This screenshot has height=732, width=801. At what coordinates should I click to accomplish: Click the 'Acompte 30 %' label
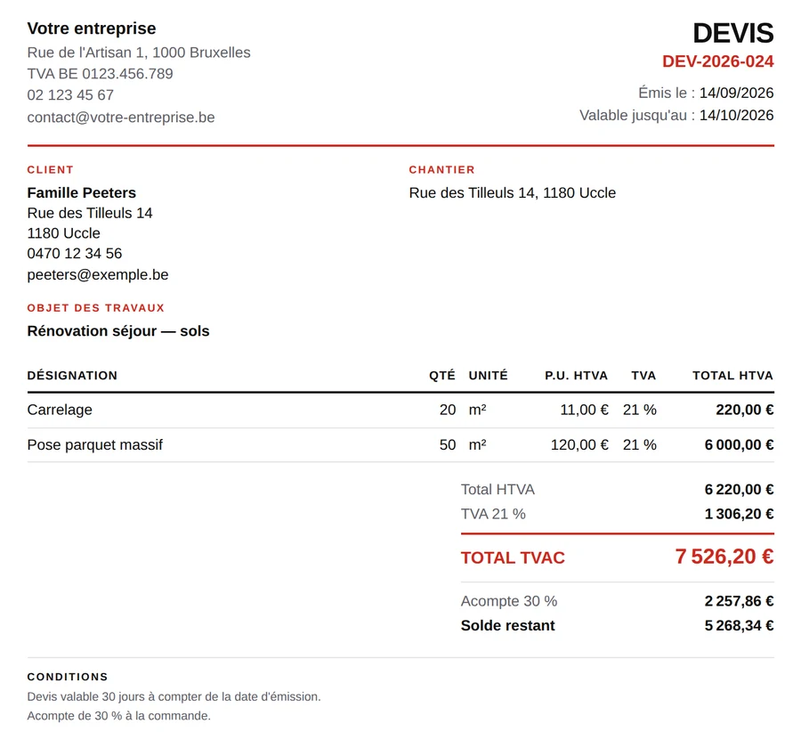click(x=509, y=601)
